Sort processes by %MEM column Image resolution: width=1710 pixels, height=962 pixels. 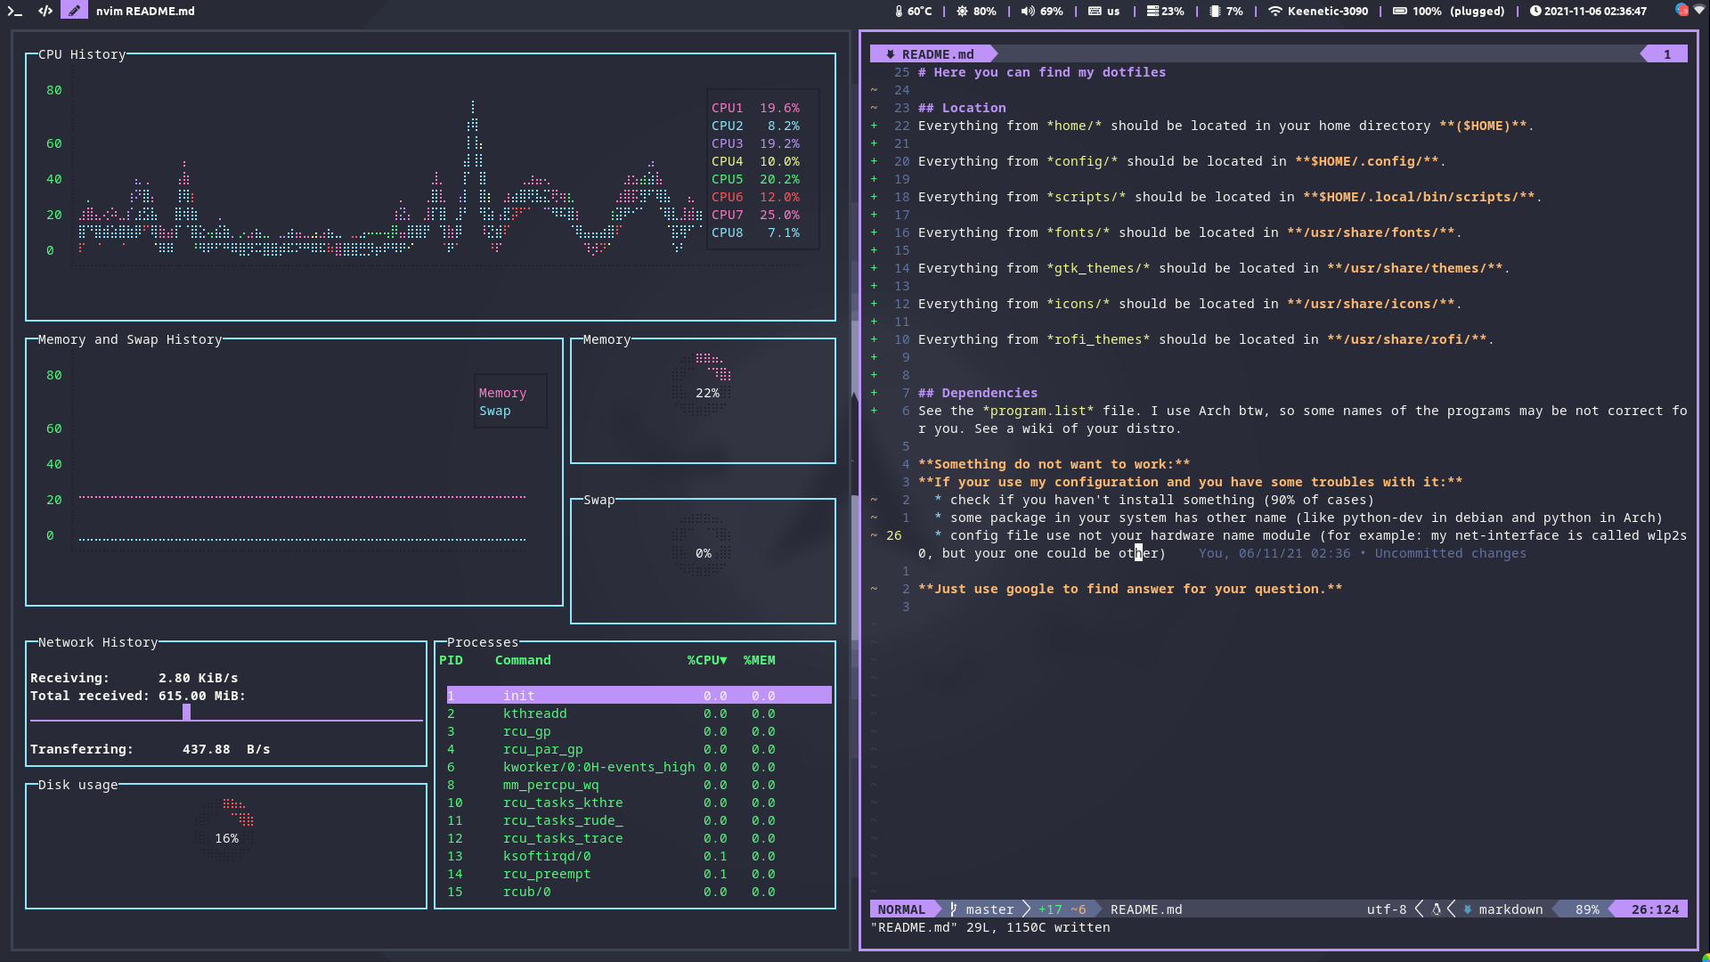[x=759, y=660]
